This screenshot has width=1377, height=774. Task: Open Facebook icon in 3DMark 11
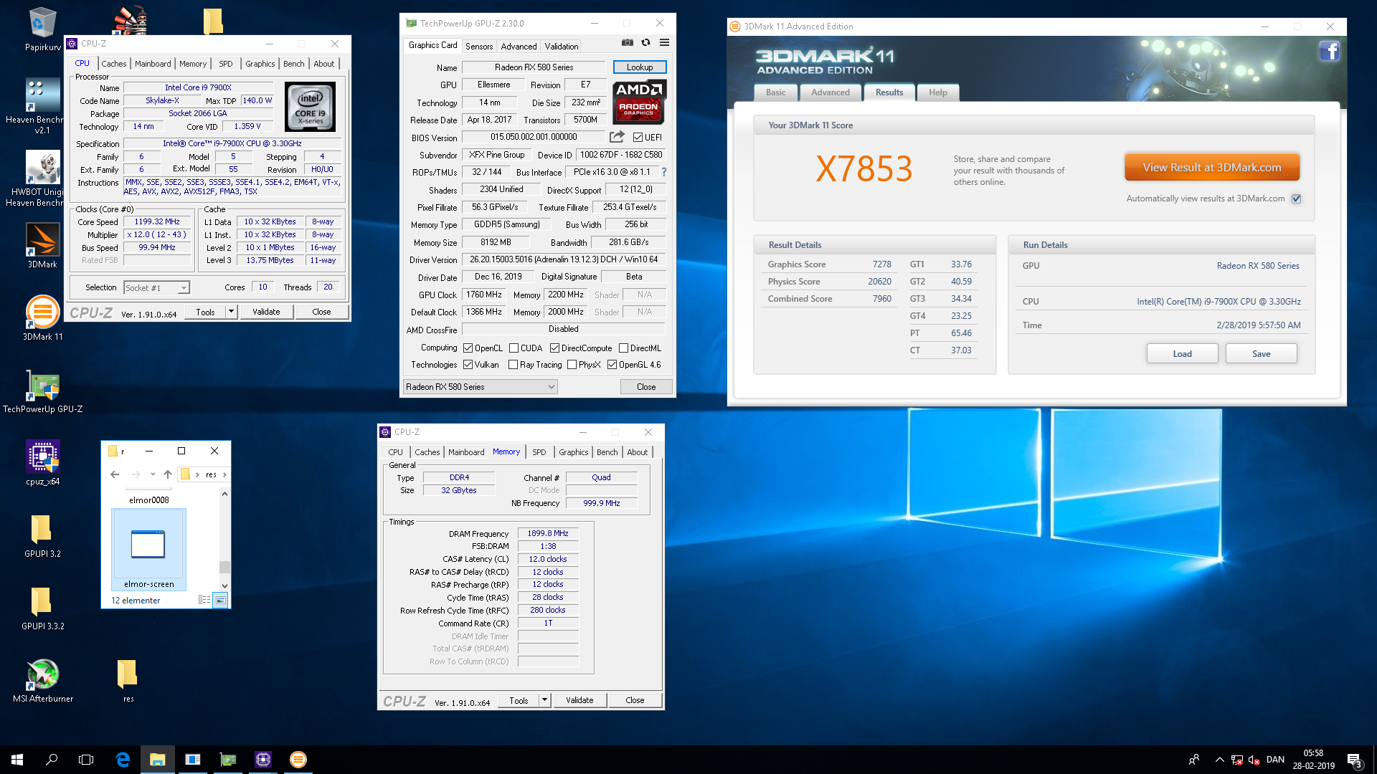[x=1330, y=52]
